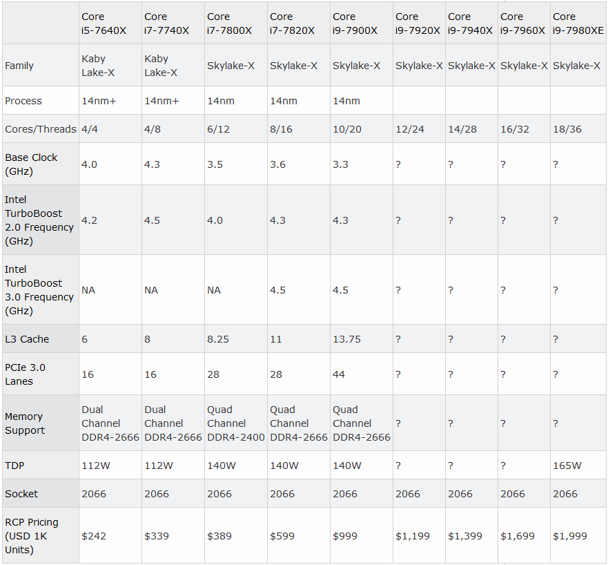
Task: Select the $999 price cell
Action: pyautogui.click(x=362, y=535)
